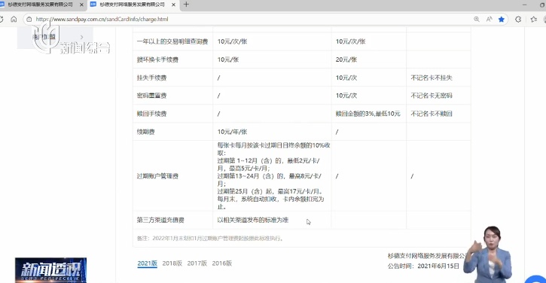Click the 密码重置费 row label
Image resolution: width=546 pixels, height=283 pixels.
[152, 96]
